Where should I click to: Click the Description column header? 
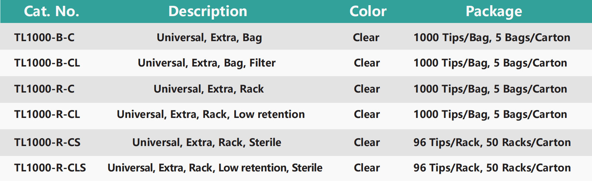click(x=208, y=11)
